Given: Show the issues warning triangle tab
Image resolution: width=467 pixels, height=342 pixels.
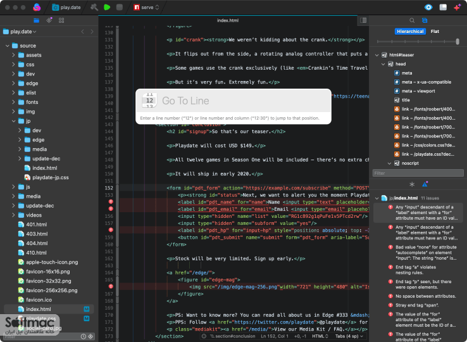Looking at the screenshot, I should coord(425,184).
